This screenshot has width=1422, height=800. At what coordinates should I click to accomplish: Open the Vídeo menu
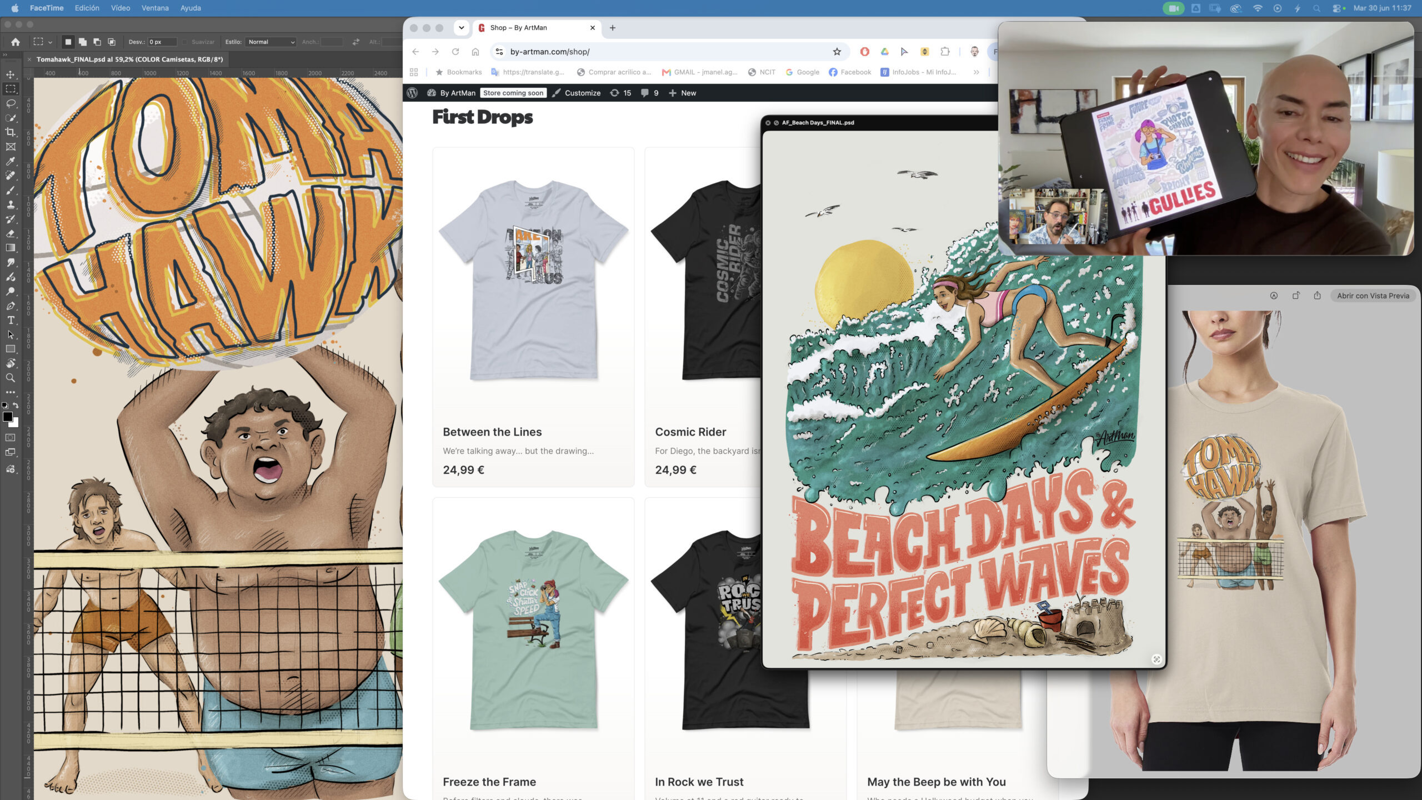tap(121, 8)
